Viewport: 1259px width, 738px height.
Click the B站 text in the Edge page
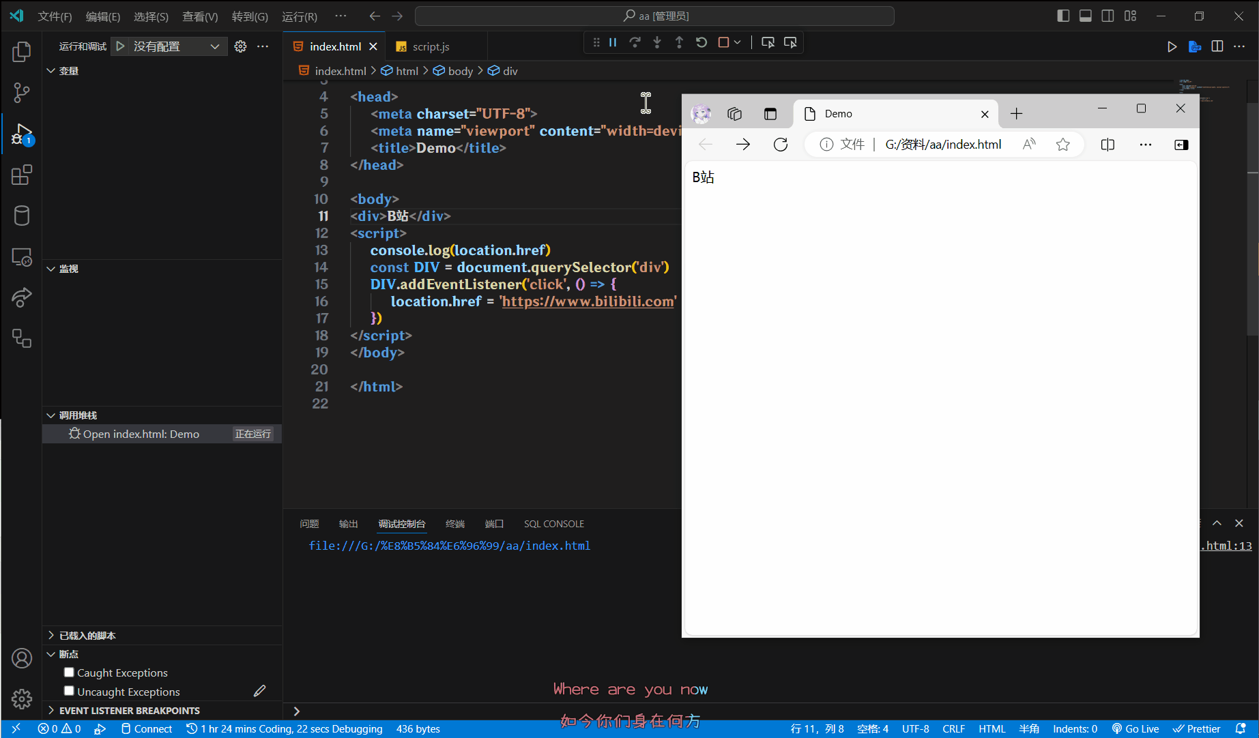coord(703,177)
